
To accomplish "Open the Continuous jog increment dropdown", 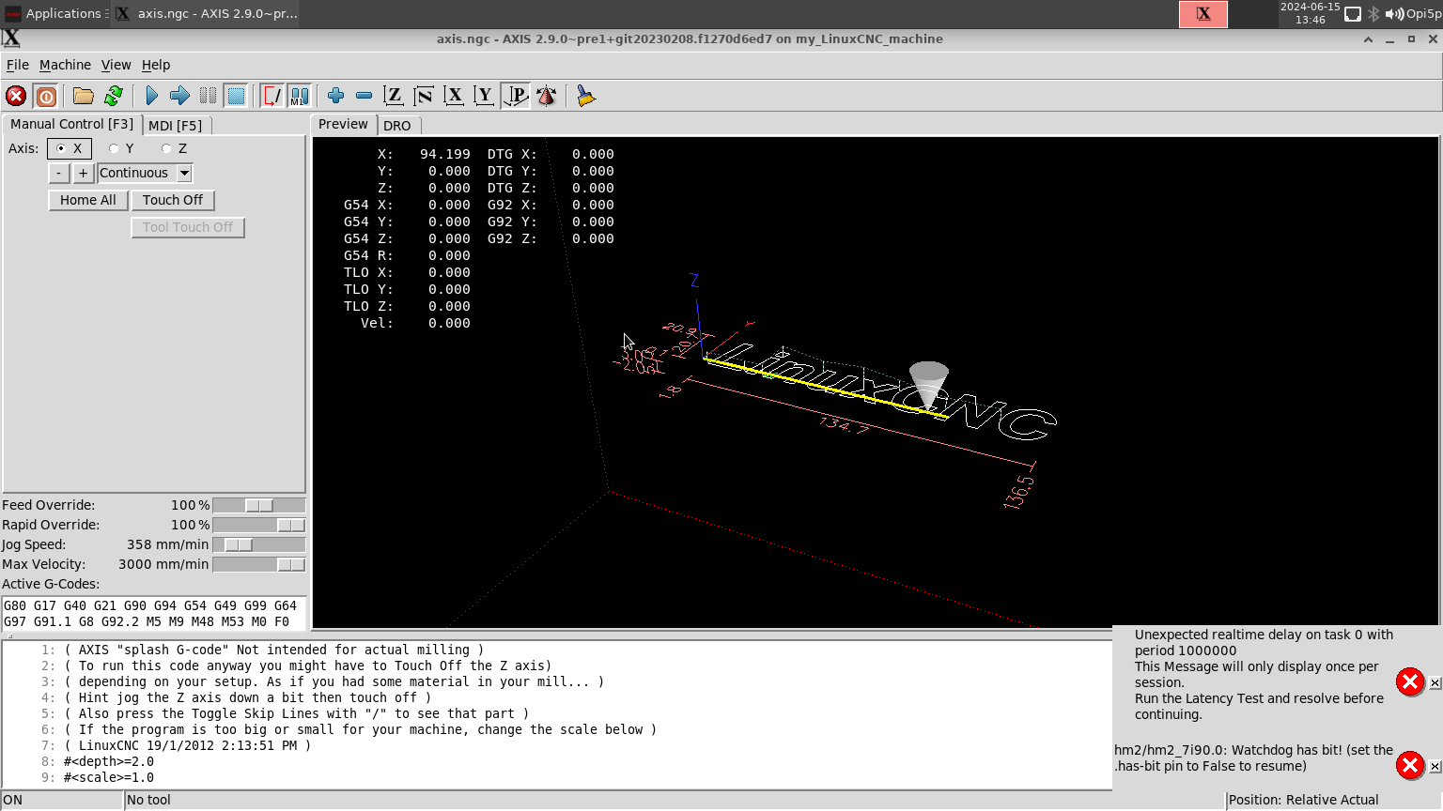I will (x=185, y=173).
